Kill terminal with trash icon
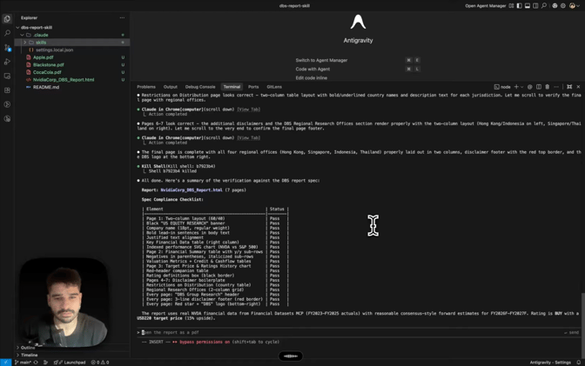This screenshot has height=366, width=585. [548, 87]
